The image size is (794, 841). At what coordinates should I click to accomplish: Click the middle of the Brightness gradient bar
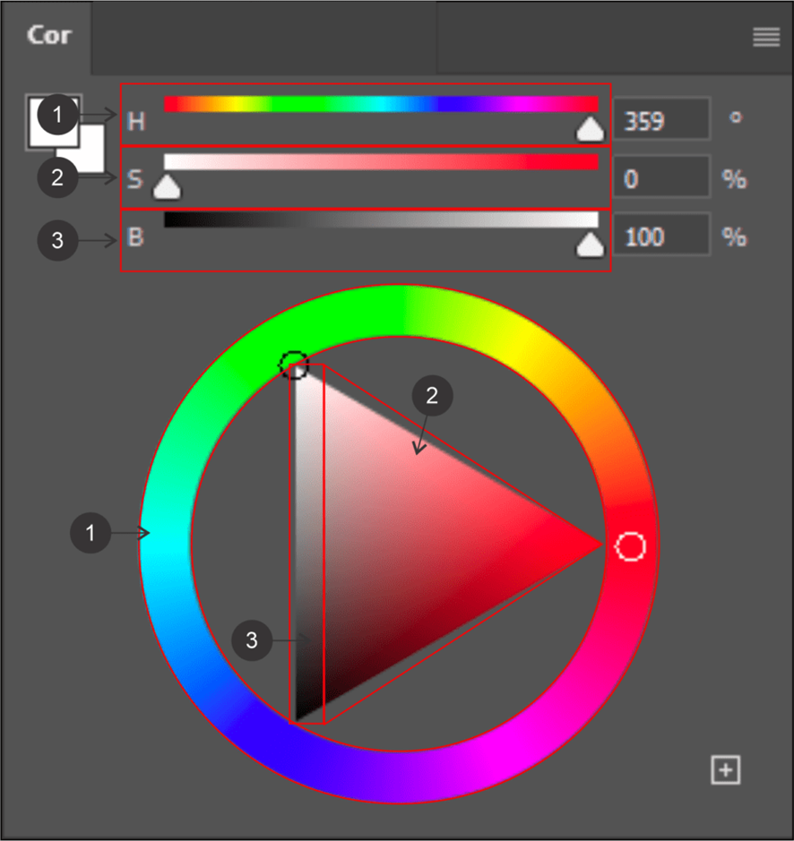coord(381,219)
